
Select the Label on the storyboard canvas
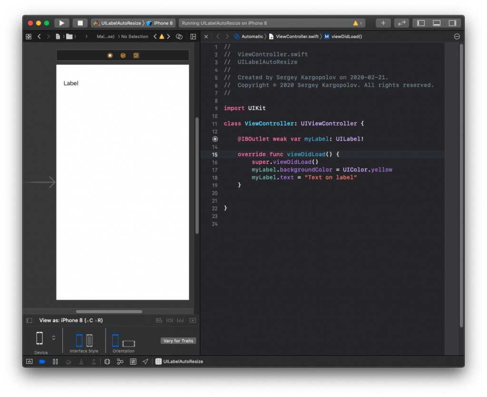[x=71, y=83]
